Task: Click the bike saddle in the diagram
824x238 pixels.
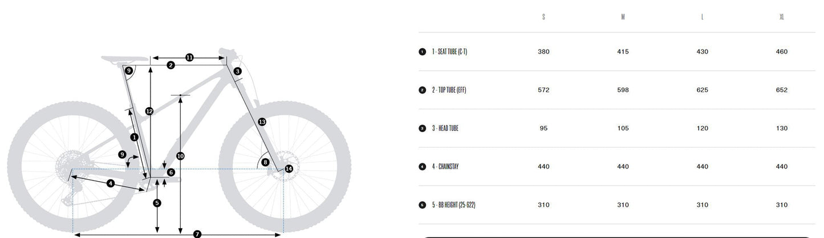Action: 123,58
